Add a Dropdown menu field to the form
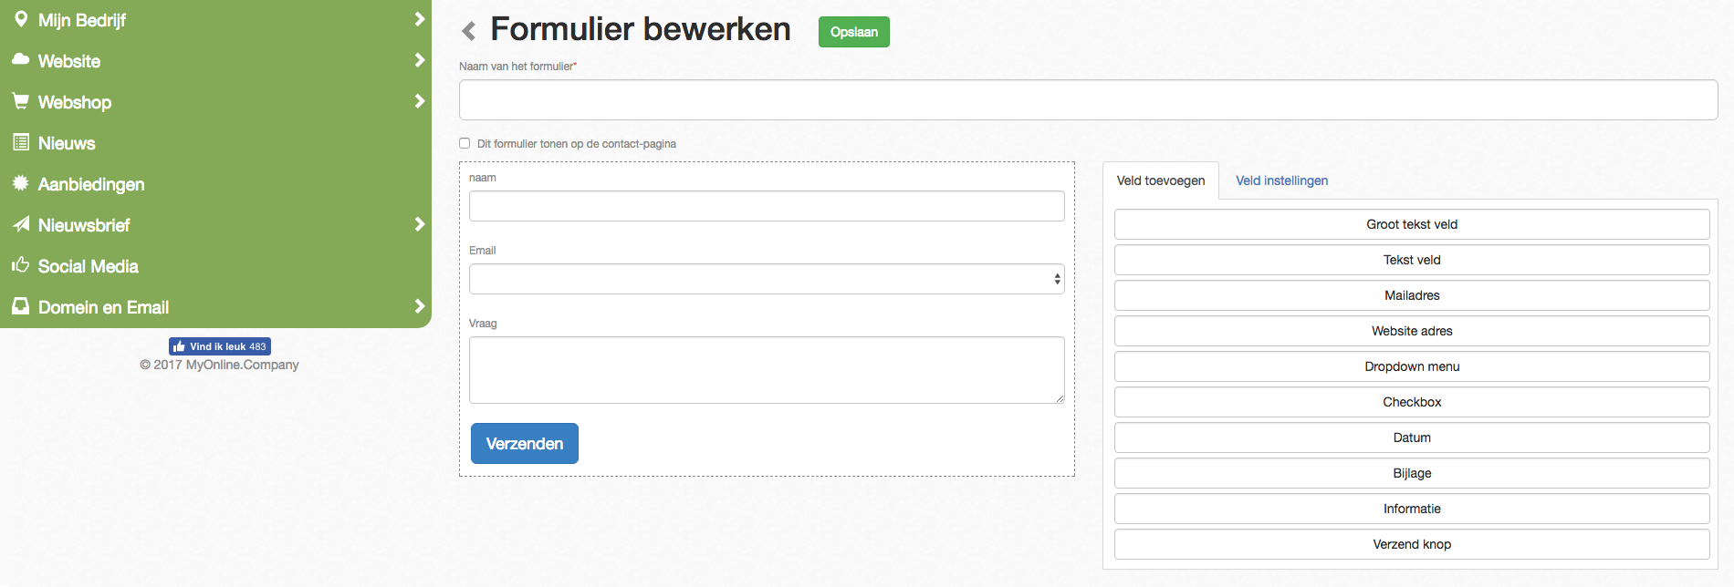 (1411, 366)
